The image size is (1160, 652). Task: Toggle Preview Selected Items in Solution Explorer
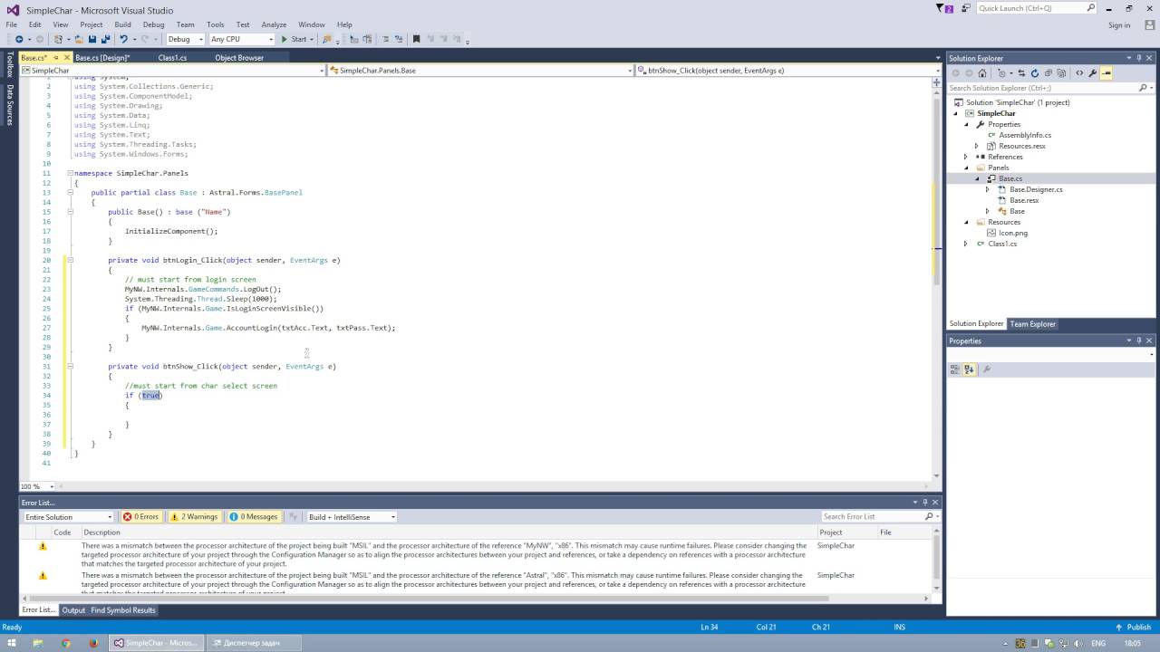pyautogui.click(x=1107, y=73)
